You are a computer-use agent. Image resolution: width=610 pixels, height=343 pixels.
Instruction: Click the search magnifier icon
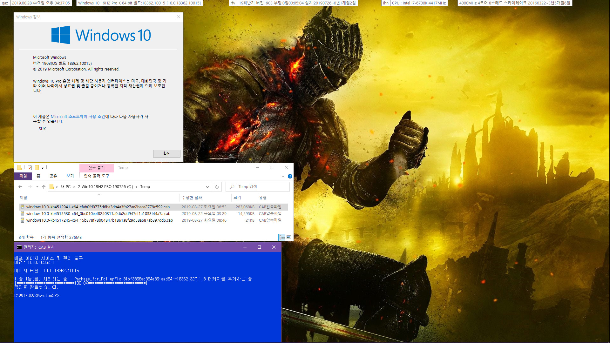pyautogui.click(x=233, y=187)
